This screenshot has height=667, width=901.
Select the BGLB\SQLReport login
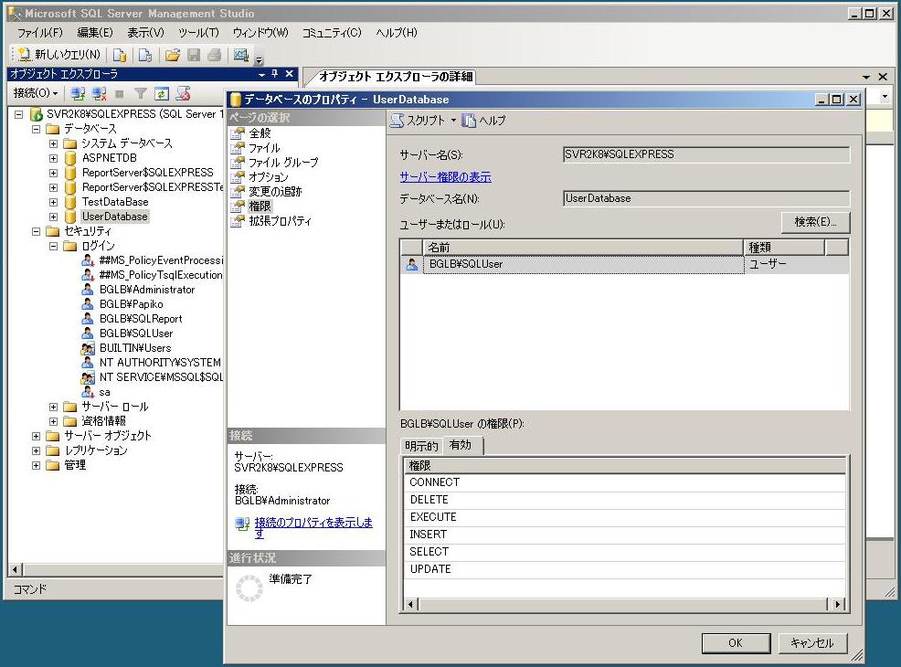141,318
